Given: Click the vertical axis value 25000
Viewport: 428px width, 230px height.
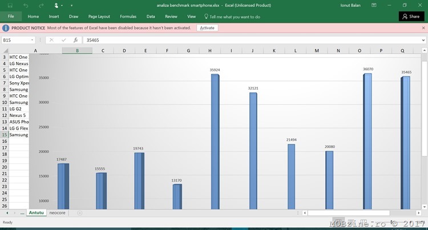Looking at the screenshot, I should [x=44, y=127].
